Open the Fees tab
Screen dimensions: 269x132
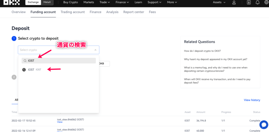(x=152, y=12)
